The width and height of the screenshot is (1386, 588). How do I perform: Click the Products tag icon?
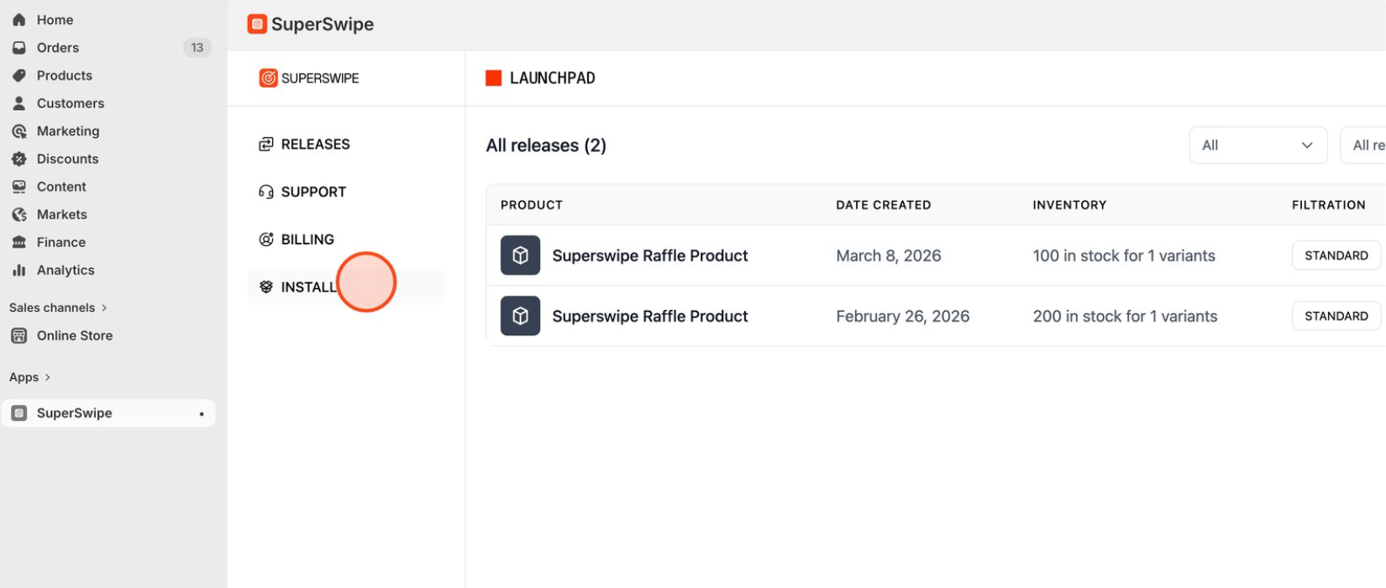coord(18,76)
